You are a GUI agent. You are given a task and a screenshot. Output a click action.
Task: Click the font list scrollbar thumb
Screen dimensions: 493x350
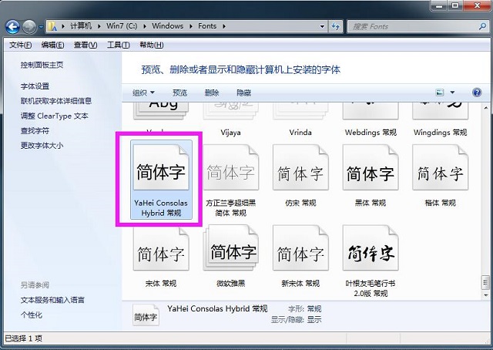click(x=486, y=282)
